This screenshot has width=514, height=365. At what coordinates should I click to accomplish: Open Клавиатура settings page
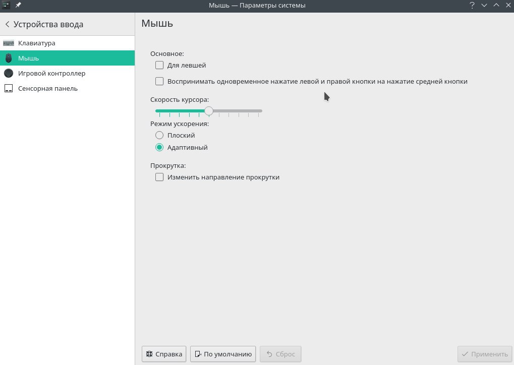(67, 43)
